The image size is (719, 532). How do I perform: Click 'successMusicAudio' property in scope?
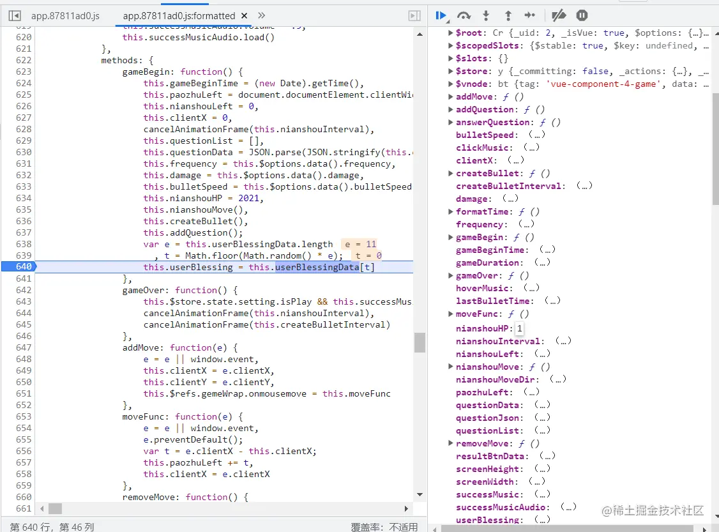tap(501, 507)
